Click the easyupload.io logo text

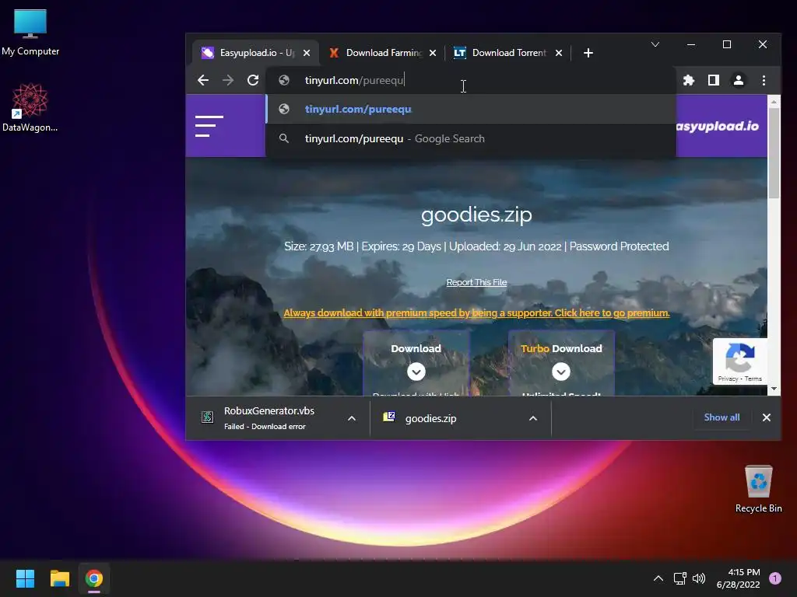coord(718,126)
